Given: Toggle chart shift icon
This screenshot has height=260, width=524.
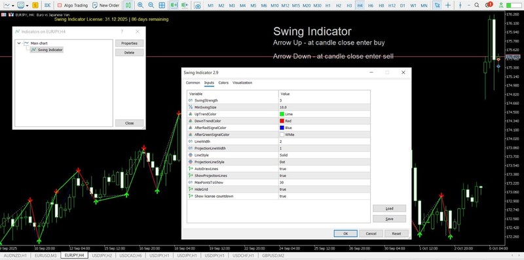Looking at the screenshot, I should 185,5.
